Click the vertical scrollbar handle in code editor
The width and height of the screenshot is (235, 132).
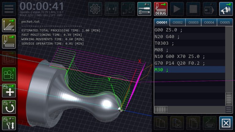229,99
